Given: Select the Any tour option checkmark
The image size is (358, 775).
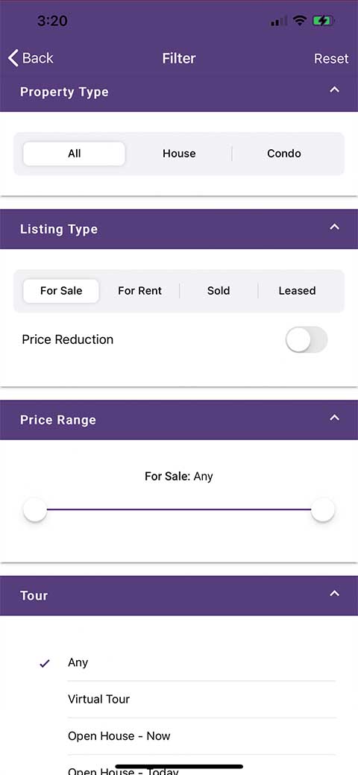Looking at the screenshot, I should [x=45, y=664].
